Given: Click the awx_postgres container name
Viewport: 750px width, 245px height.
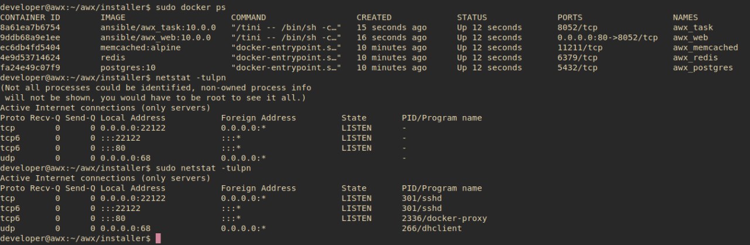Looking at the screenshot, I should [703, 67].
